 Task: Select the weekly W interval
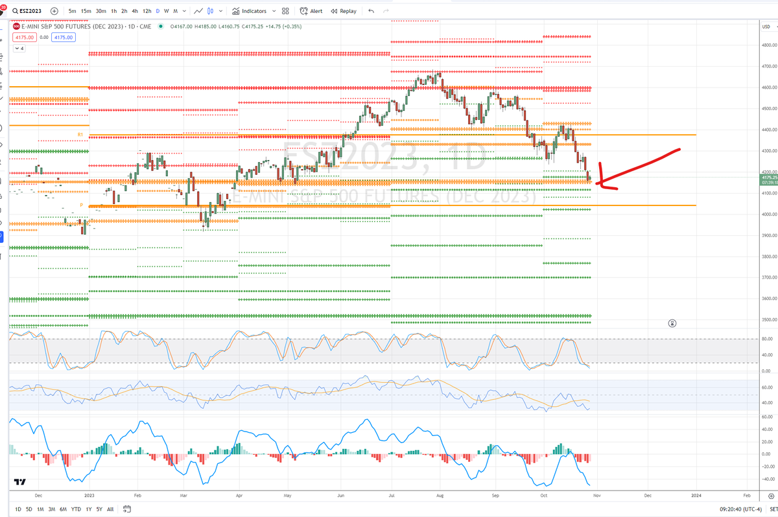tap(166, 11)
